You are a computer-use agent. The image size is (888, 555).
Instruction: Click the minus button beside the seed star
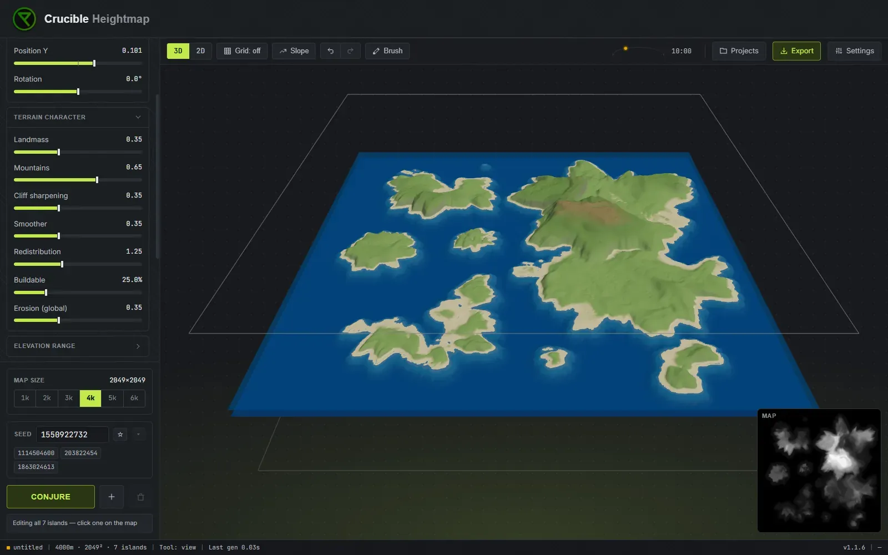(x=138, y=435)
